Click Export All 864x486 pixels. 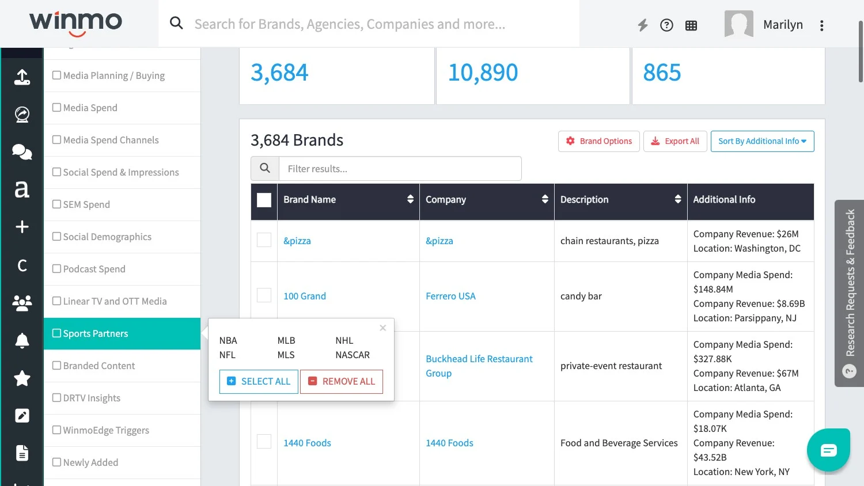click(x=675, y=141)
